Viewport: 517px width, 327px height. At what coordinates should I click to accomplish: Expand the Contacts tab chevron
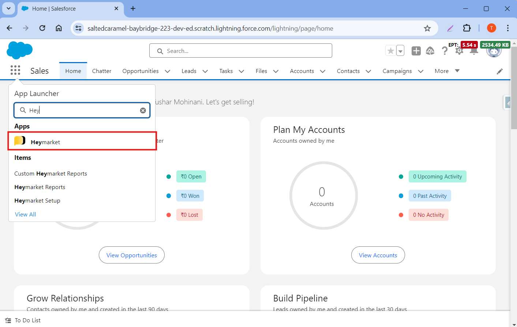tap(368, 71)
